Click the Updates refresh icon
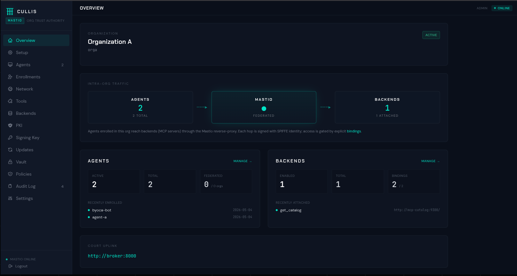 click(x=10, y=150)
